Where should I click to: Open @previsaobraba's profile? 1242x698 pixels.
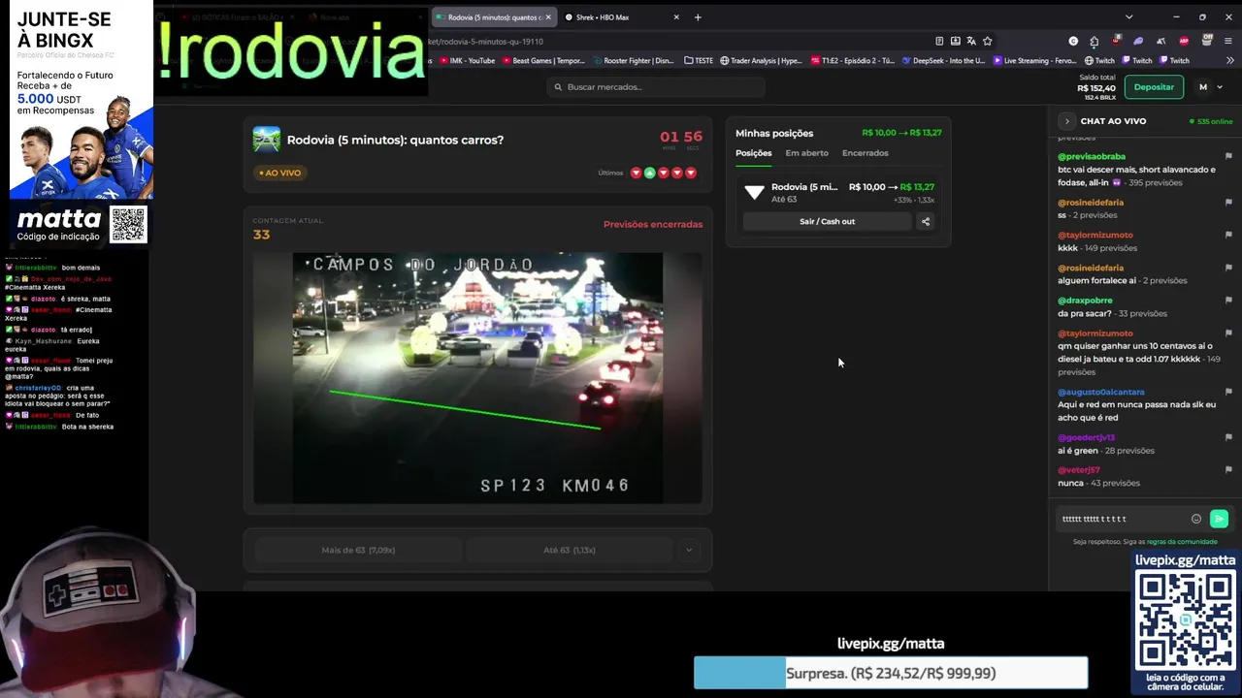[x=1092, y=156]
